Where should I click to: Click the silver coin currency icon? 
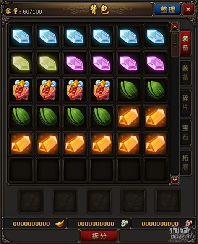[x=124, y=223]
